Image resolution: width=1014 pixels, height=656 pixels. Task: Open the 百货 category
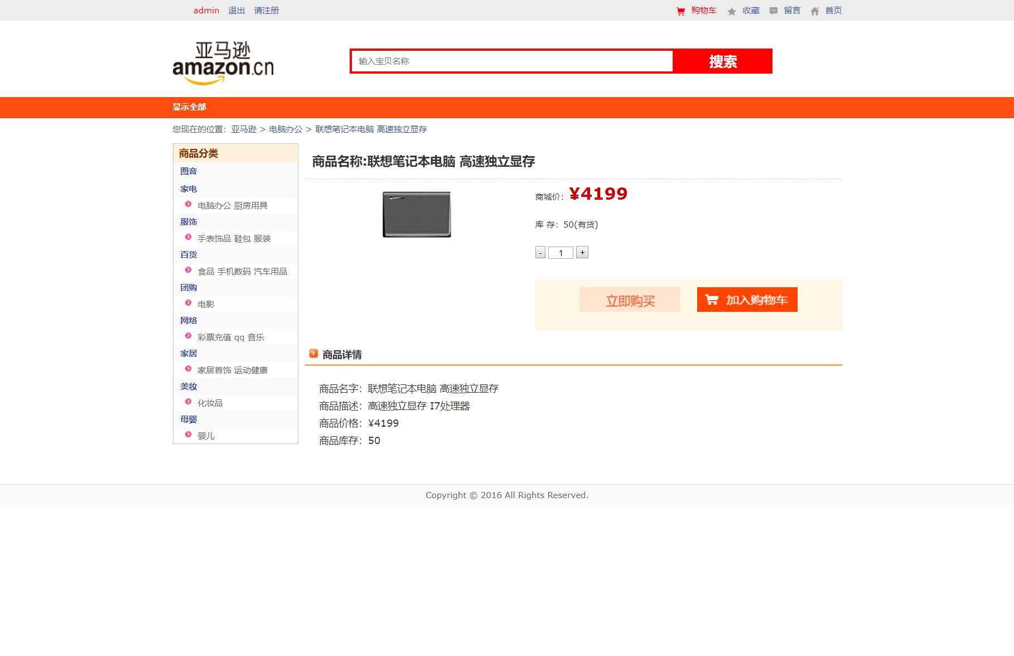click(x=189, y=255)
